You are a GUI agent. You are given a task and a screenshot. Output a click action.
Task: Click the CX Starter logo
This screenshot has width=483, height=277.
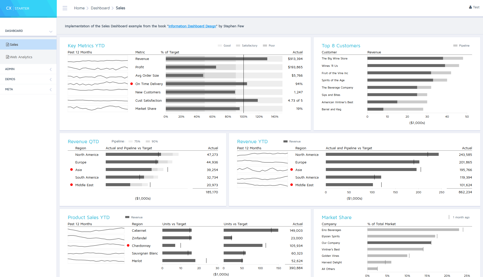(x=17, y=8)
